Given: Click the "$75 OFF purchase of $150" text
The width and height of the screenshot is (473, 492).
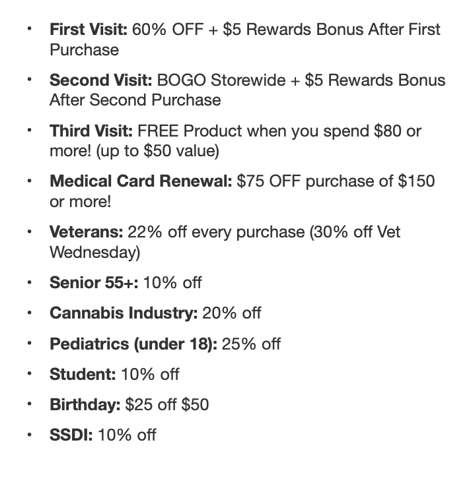Looking at the screenshot, I should tap(336, 181).
